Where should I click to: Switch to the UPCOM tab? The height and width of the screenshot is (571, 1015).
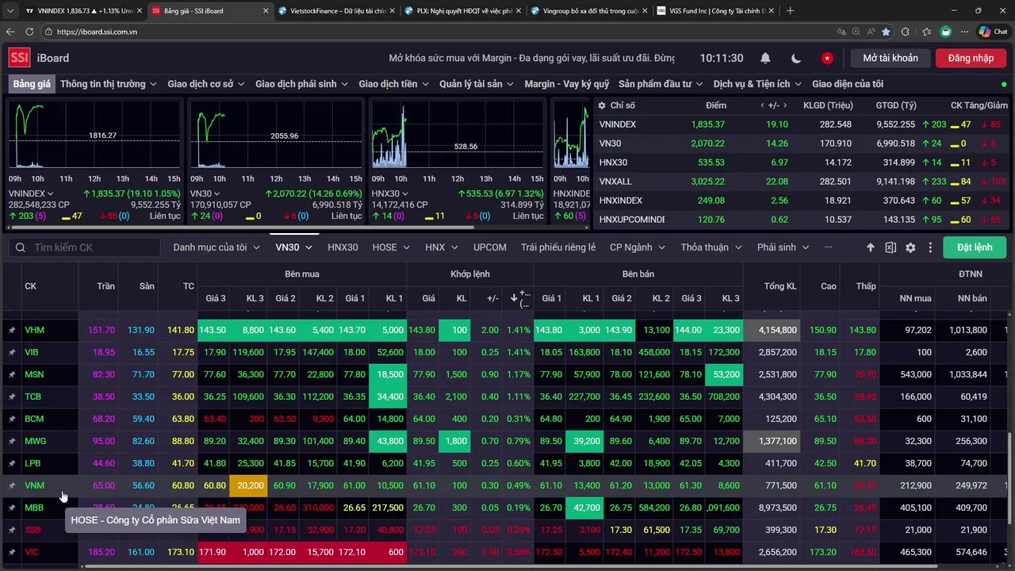pyautogui.click(x=490, y=247)
